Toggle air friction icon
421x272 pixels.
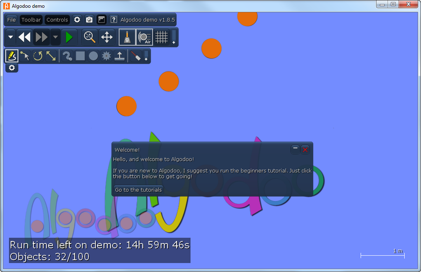(x=145, y=37)
